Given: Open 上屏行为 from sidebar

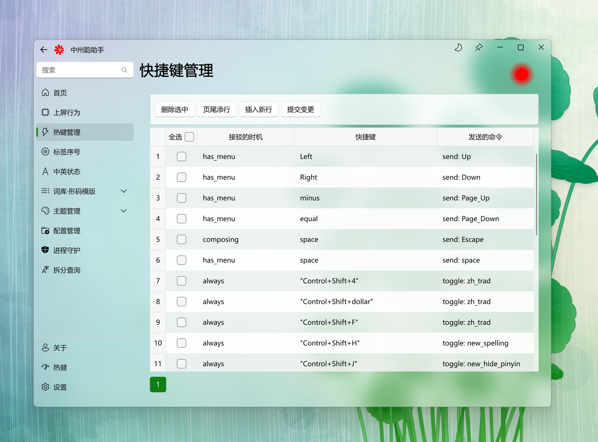Looking at the screenshot, I should coord(67,112).
